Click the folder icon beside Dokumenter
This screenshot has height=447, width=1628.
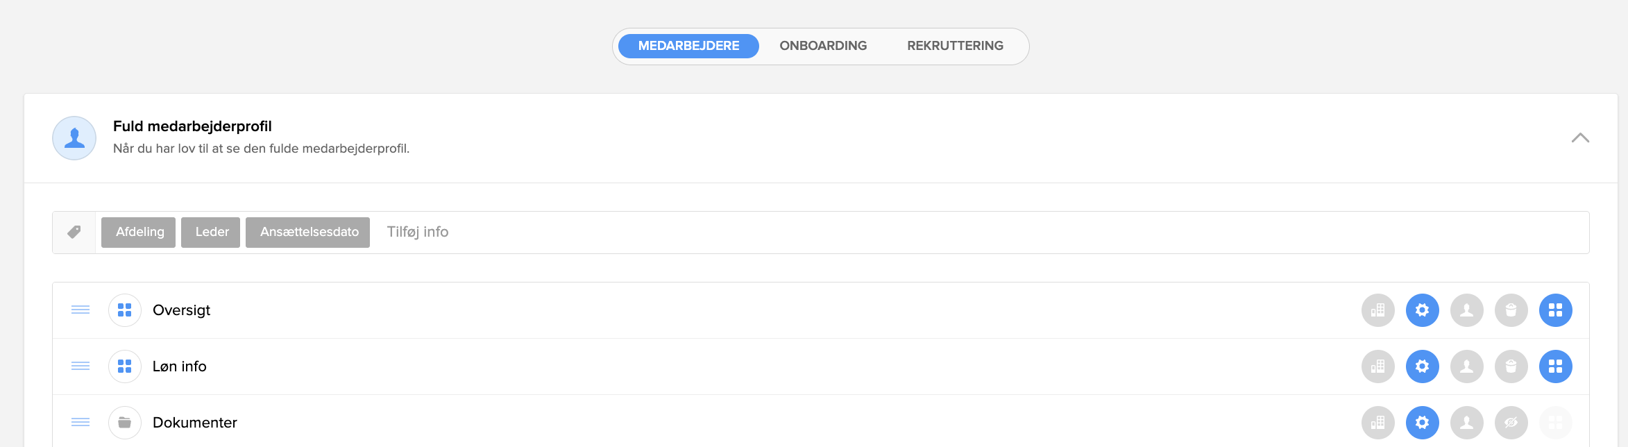point(125,423)
